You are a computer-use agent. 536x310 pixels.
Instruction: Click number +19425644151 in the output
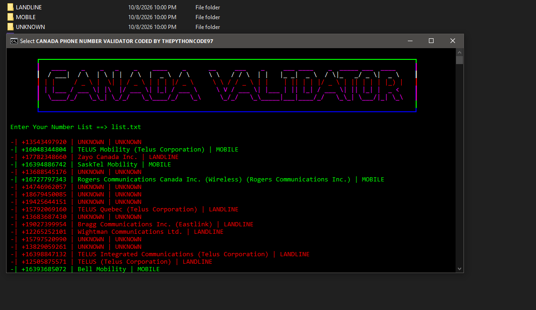[44, 202]
